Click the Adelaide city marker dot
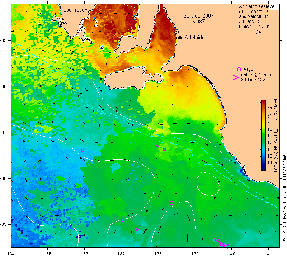Image resolution: width=287 pixels, height=258 pixels. (x=180, y=38)
